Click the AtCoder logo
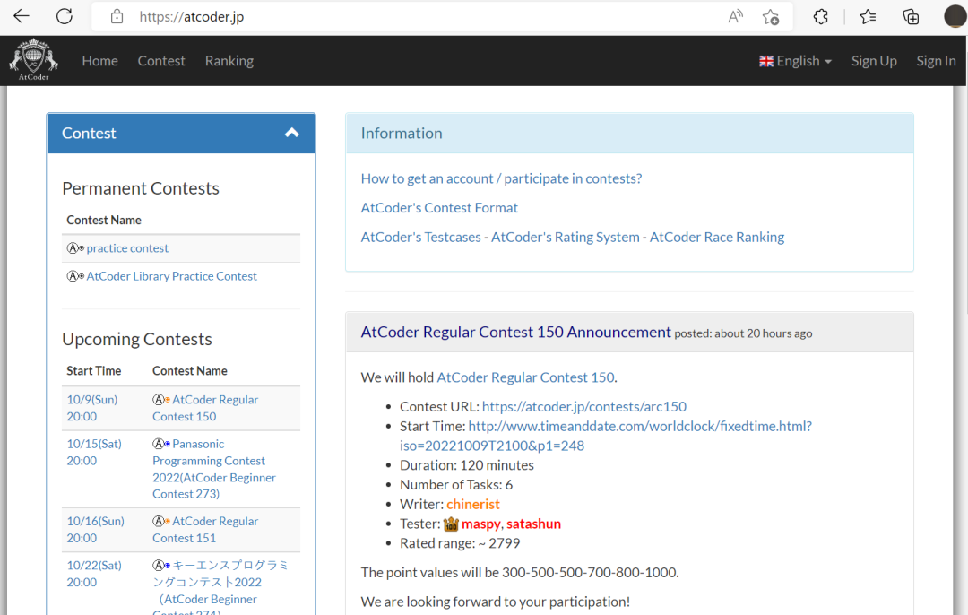968x615 pixels. click(33, 60)
